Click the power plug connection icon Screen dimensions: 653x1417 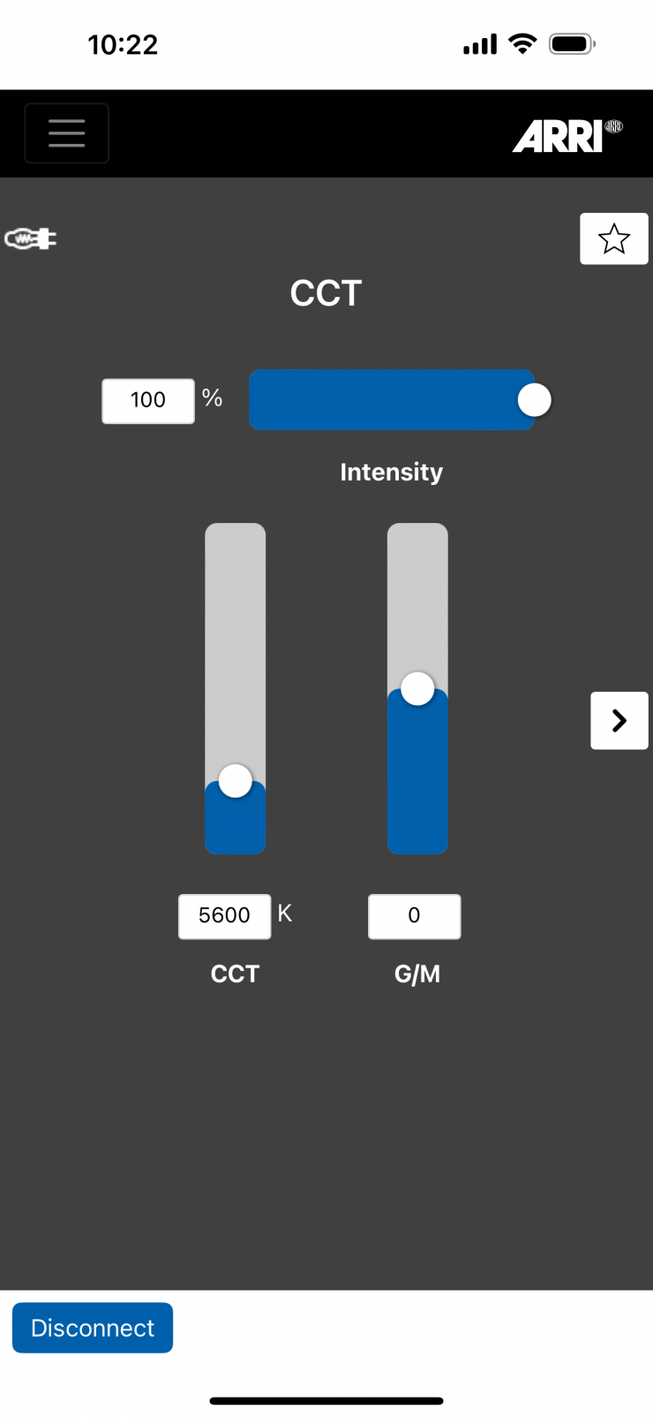pos(31,239)
